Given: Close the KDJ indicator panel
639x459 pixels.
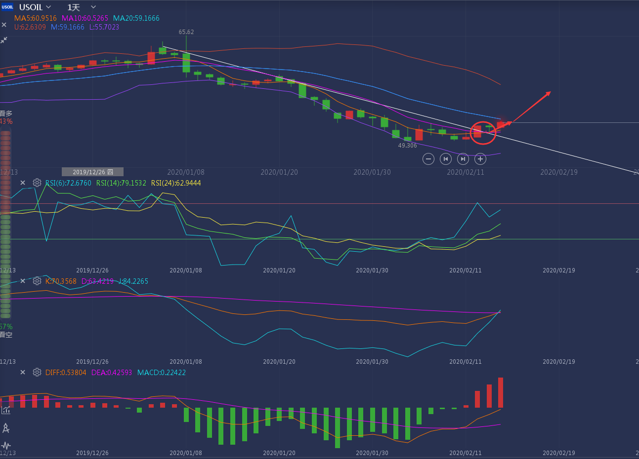Looking at the screenshot, I should pos(23,281).
